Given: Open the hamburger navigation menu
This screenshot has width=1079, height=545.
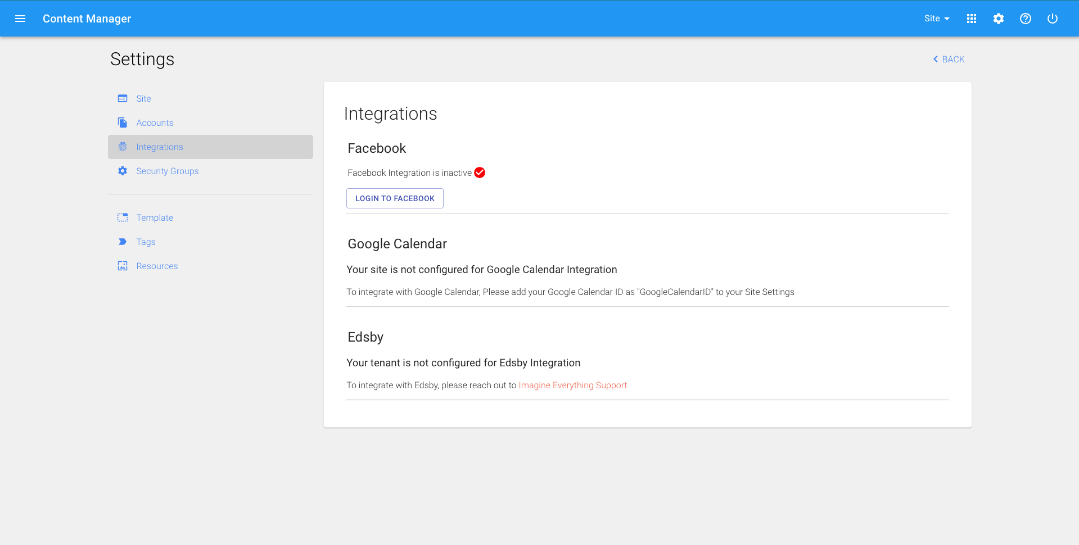Looking at the screenshot, I should 20,19.
